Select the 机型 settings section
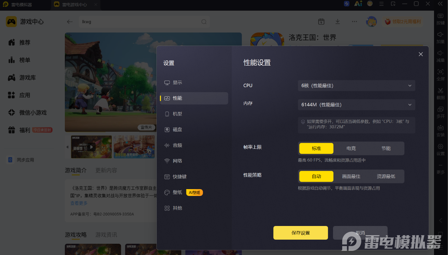 pyautogui.click(x=194, y=114)
